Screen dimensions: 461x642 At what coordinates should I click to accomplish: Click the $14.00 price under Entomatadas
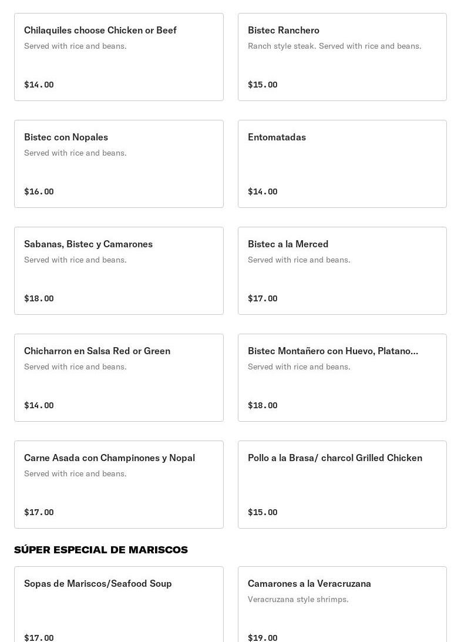pos(263,191)
